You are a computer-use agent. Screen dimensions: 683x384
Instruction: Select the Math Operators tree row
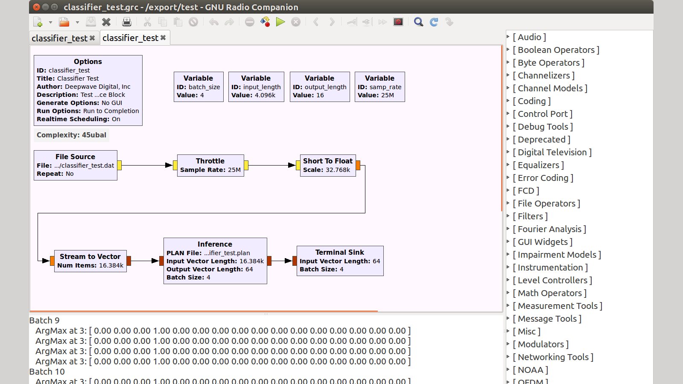(x=579, y=293)
